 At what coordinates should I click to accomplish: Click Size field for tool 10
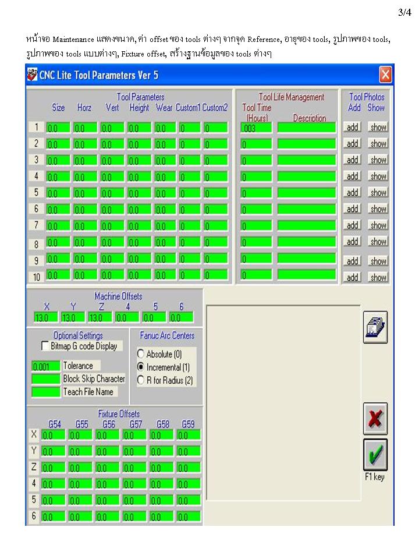58,275
